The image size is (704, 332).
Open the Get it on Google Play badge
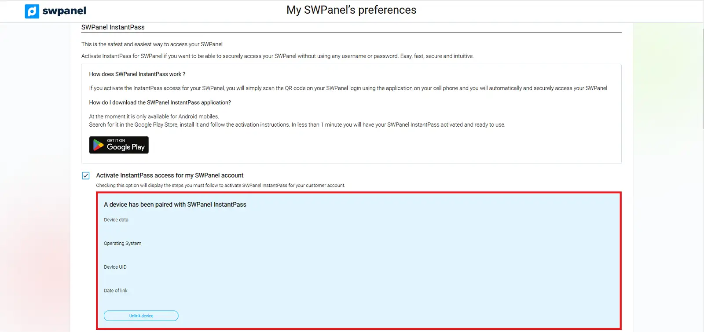click(x=119, y=145)
